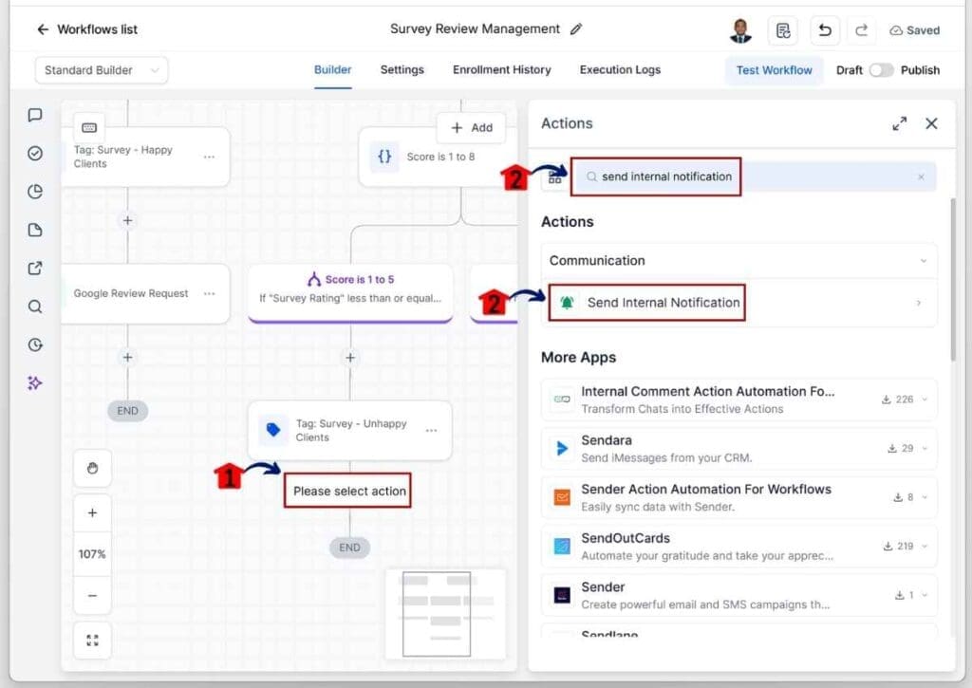Click the 107% zoom level
Screen dimensions: 972x688
coord(92,554)
